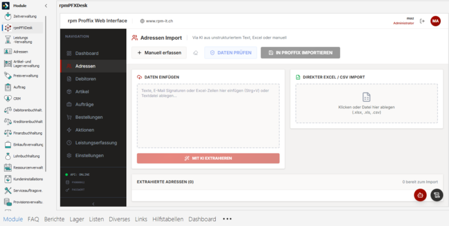Click the Excel/CSV file drop zone
449x226 pixels.
367,104
